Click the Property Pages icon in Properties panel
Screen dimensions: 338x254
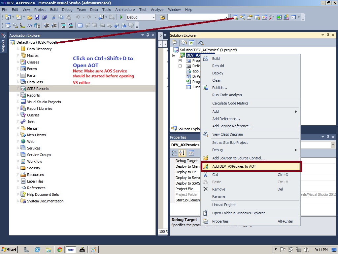[191, 153]
